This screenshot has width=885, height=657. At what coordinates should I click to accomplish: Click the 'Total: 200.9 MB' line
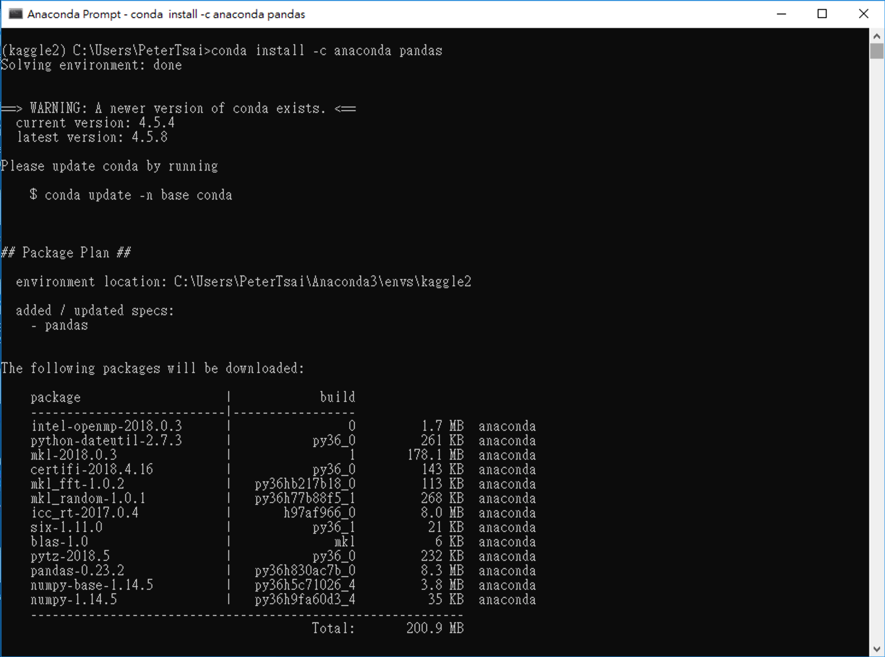tap(387, 629)
